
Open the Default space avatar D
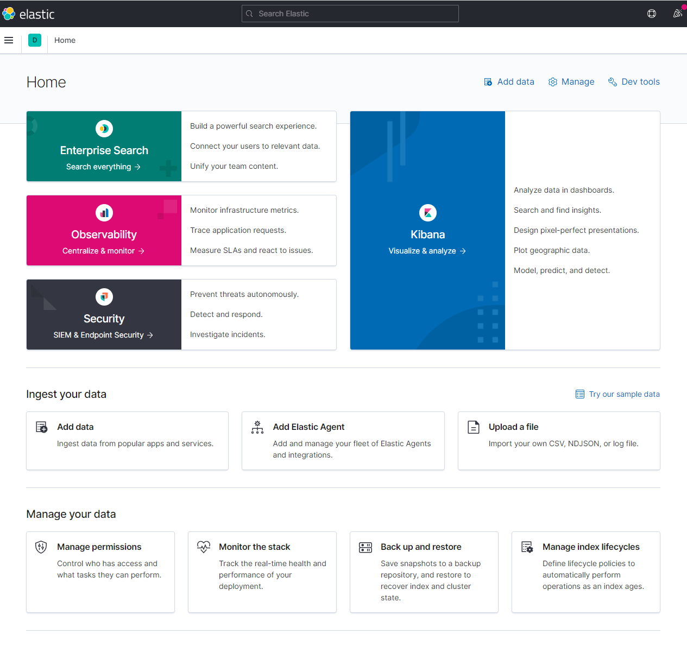coord(35,40)
